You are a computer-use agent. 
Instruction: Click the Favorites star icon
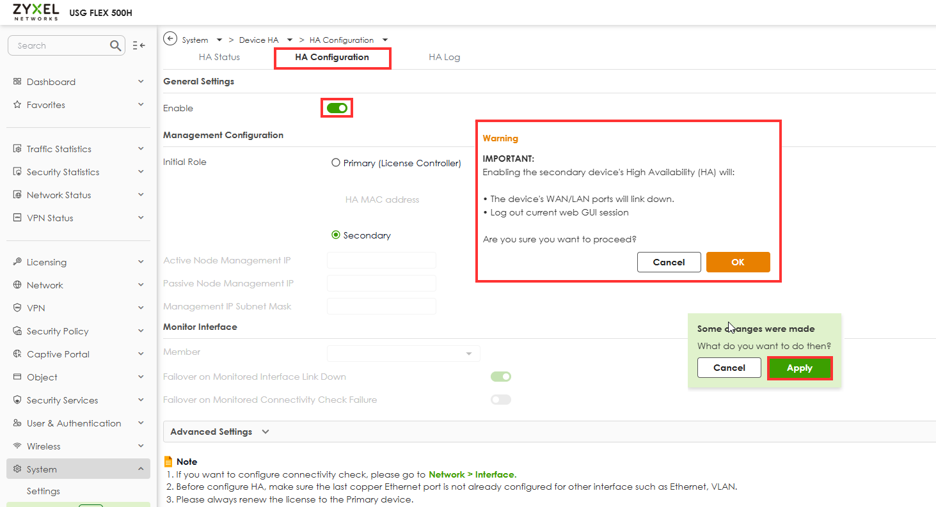coord(17,105)
